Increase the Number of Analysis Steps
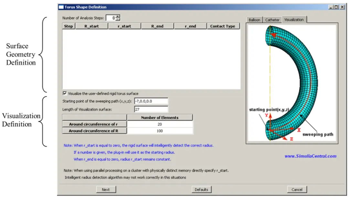The image size is (349, 200). [x=118, y=16]
